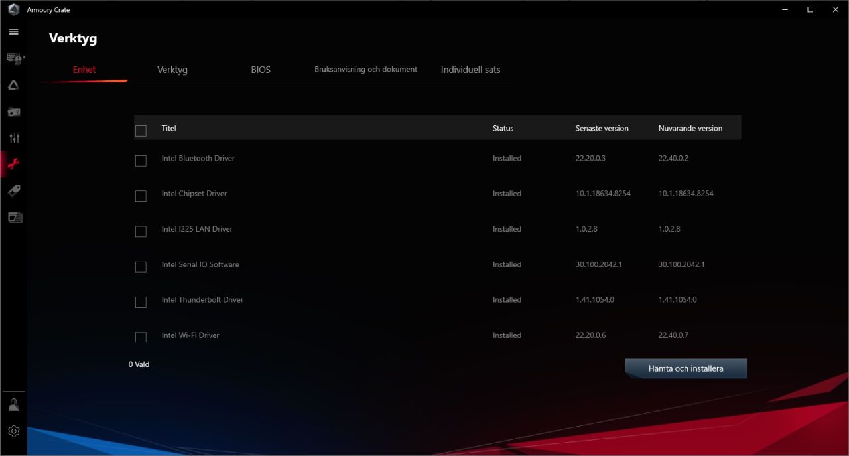849x456 pixels.
Task: Click latest version 22.20.0.6
Action: 590,335
